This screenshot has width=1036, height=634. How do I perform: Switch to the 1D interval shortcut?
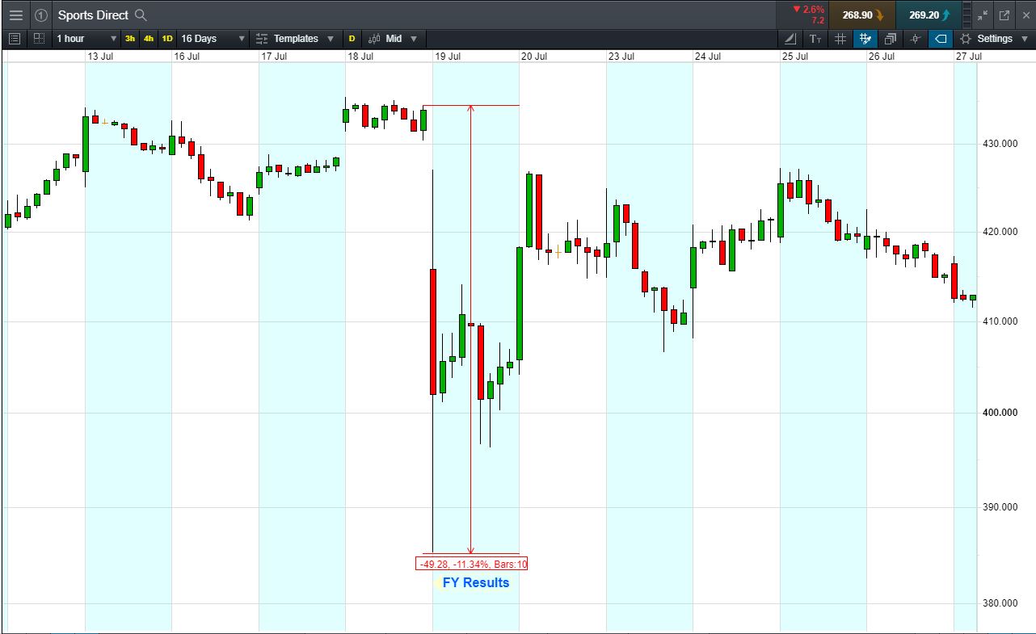167,39
